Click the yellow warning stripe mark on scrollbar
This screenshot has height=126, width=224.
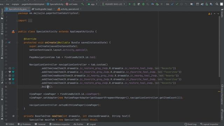point(219,91)
